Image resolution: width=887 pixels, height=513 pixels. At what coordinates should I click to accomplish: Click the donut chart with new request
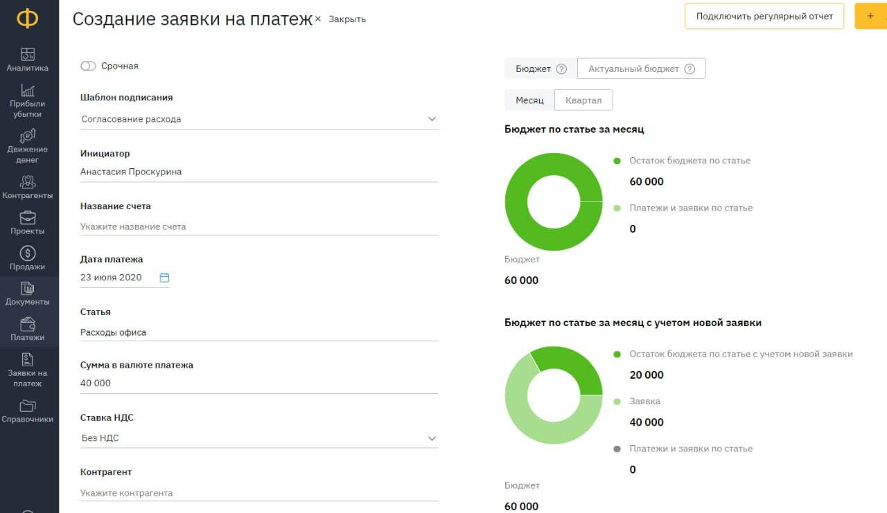click(x=554, y=395)
